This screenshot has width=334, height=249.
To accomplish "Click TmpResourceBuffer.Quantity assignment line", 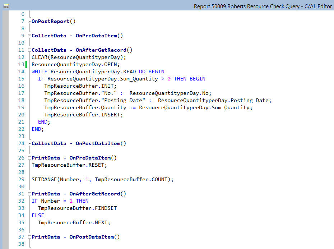I will point(148,108).
